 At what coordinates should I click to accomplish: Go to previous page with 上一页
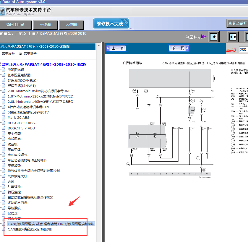coord(116,48)
